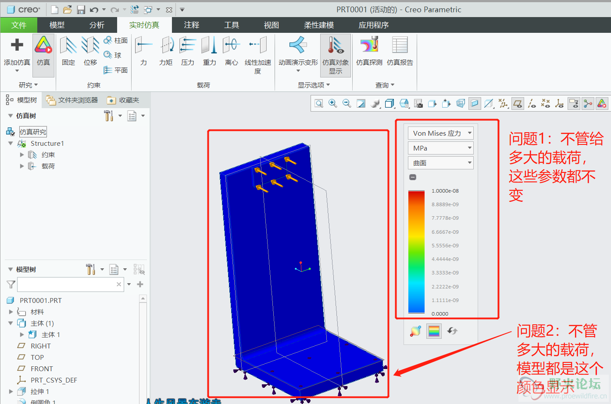The height and width of the screenshot is (404, 611).
Task: Open a file using the folder icon
Action: pos(67,9)
